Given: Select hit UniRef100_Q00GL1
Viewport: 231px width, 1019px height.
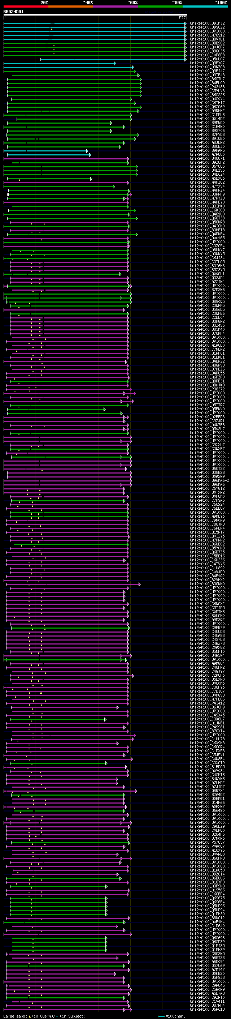Looking at the screenshot, I should click(207, 274).
